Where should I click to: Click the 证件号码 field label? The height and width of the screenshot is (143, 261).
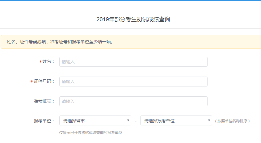(44, 82)
